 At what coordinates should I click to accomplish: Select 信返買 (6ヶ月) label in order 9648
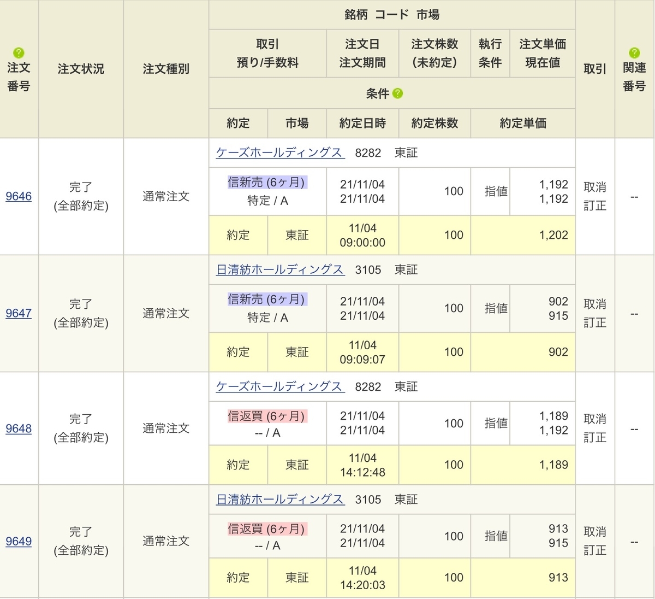click(x=267, y=416)
